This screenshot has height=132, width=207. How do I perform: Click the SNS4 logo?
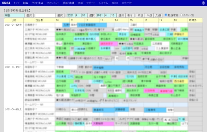pyautogui.click(x=6, y=3)
